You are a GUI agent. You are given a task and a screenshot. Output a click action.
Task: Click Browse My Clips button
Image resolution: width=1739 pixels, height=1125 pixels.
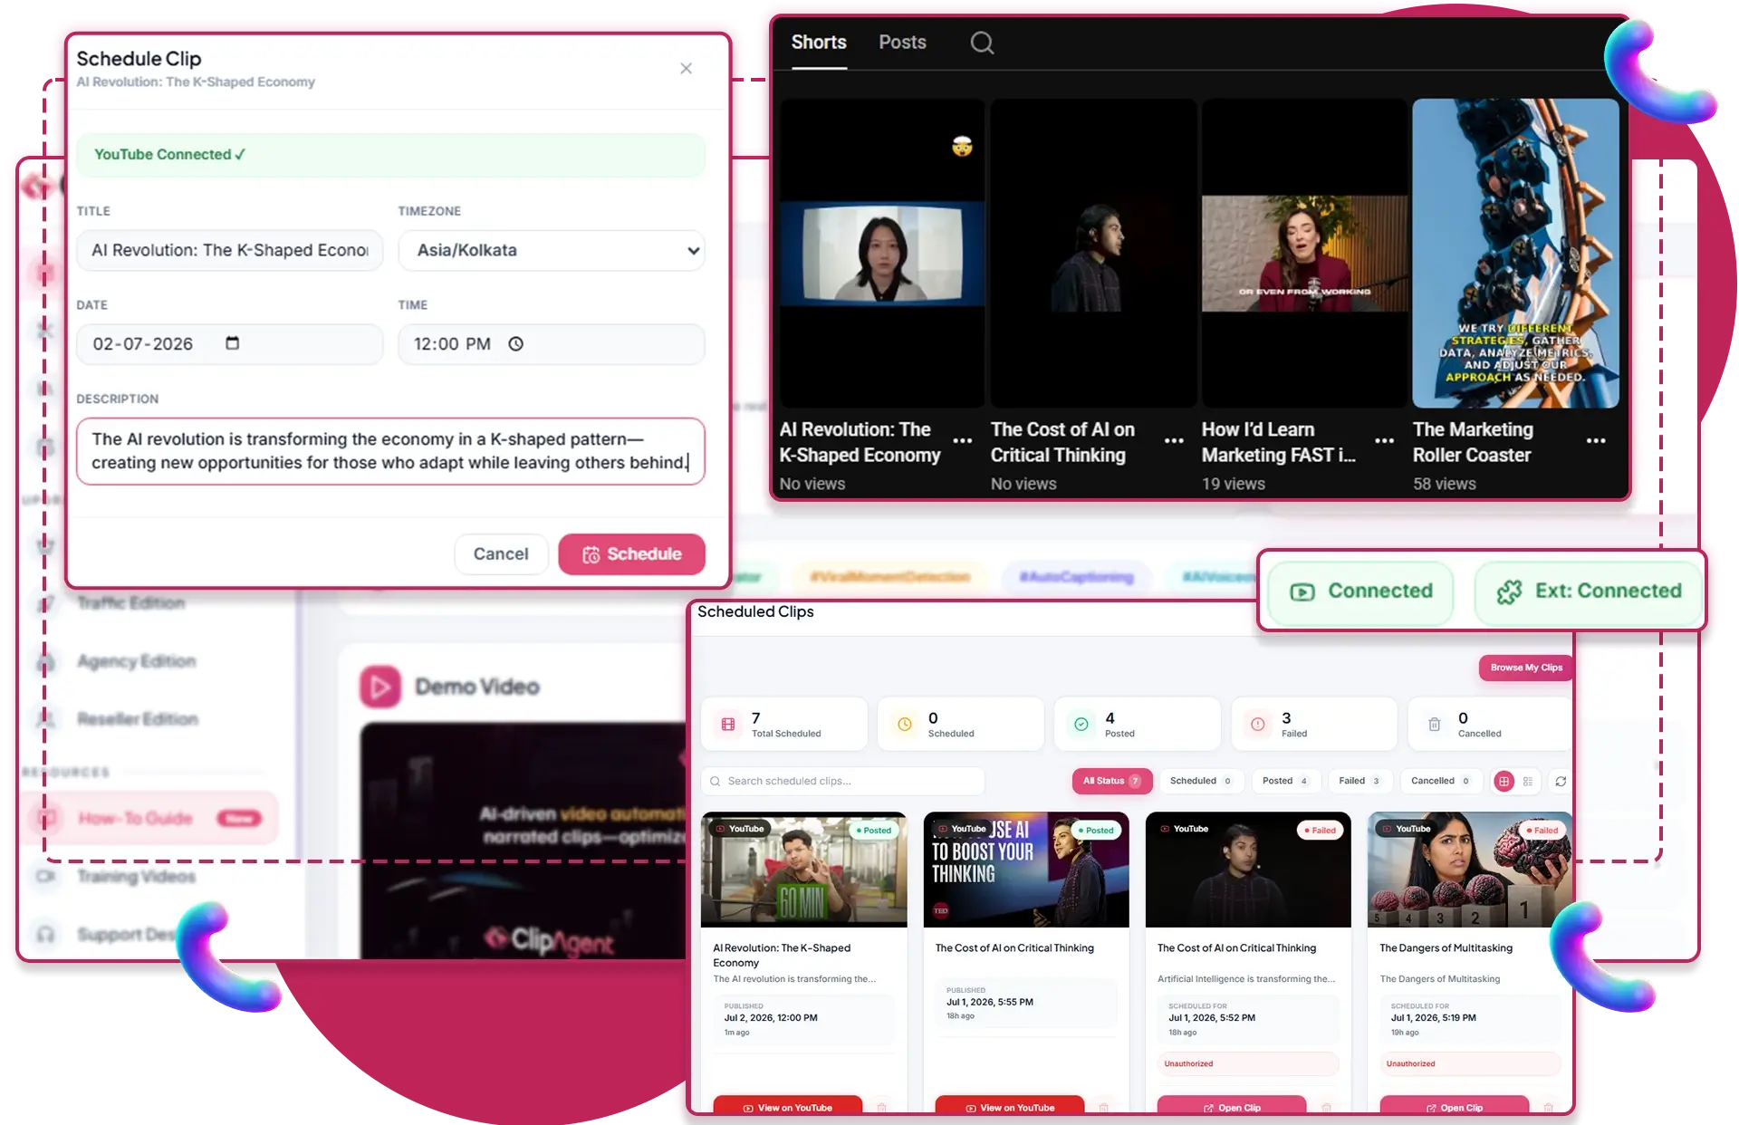[1526, 668]
